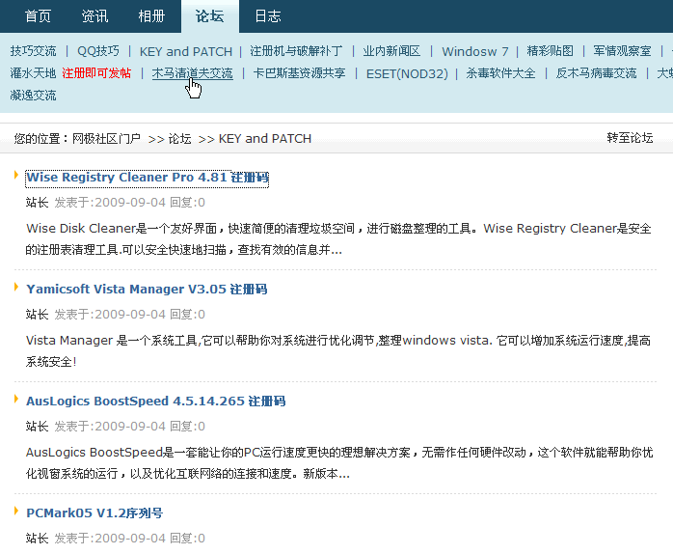This screenshot has height=554, width=673.
Task: Click orange arrow beside Yamicsoft Vista Manager post
Action: pyautogui.click(x=16, y=287)
